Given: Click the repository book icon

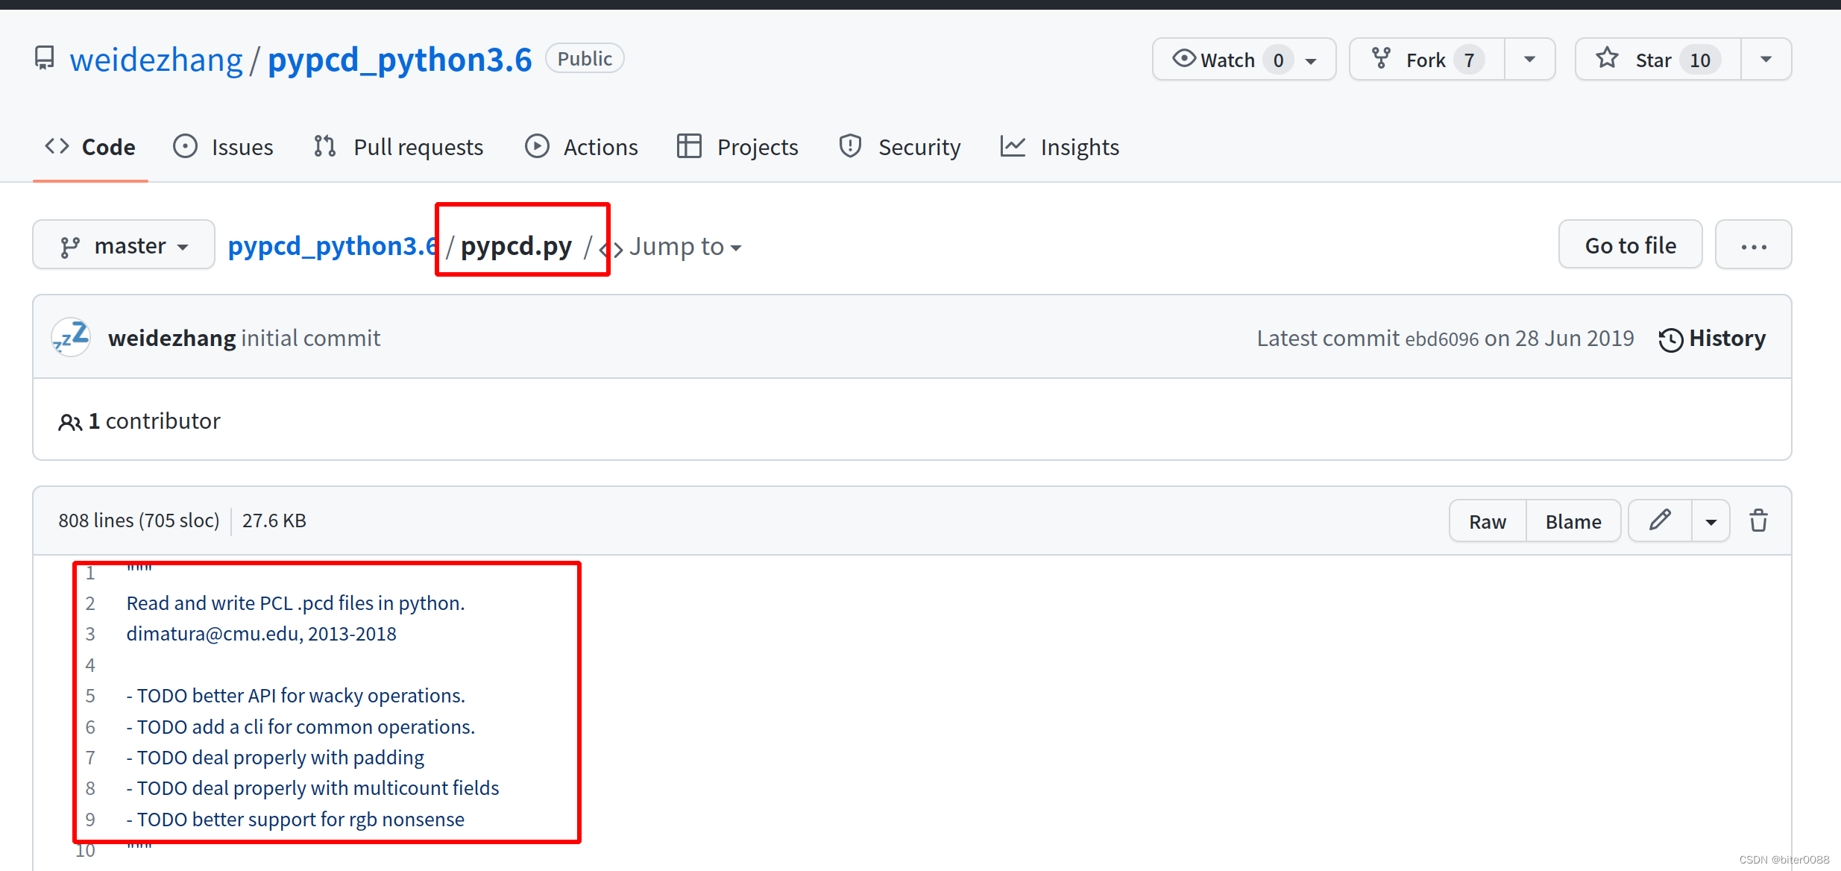Looking at the screenshot, I should pyautogui.click(x=45, y=58).
